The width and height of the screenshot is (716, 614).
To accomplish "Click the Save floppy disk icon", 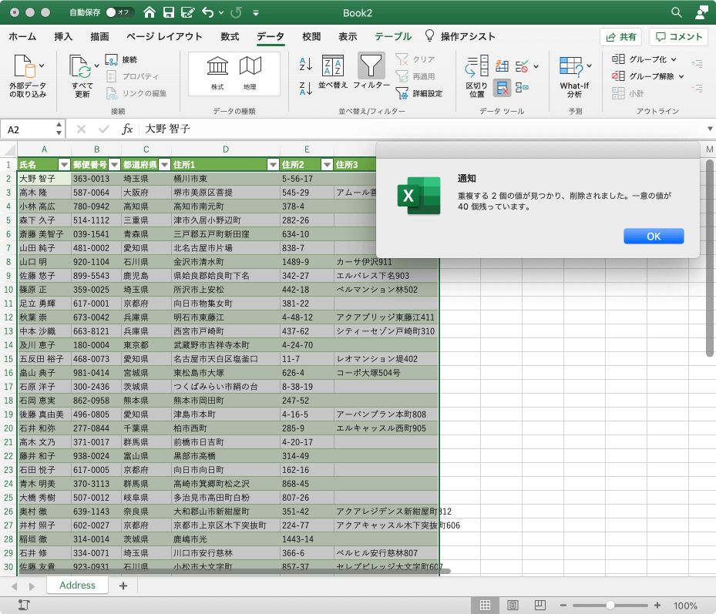I will point(169,12).
